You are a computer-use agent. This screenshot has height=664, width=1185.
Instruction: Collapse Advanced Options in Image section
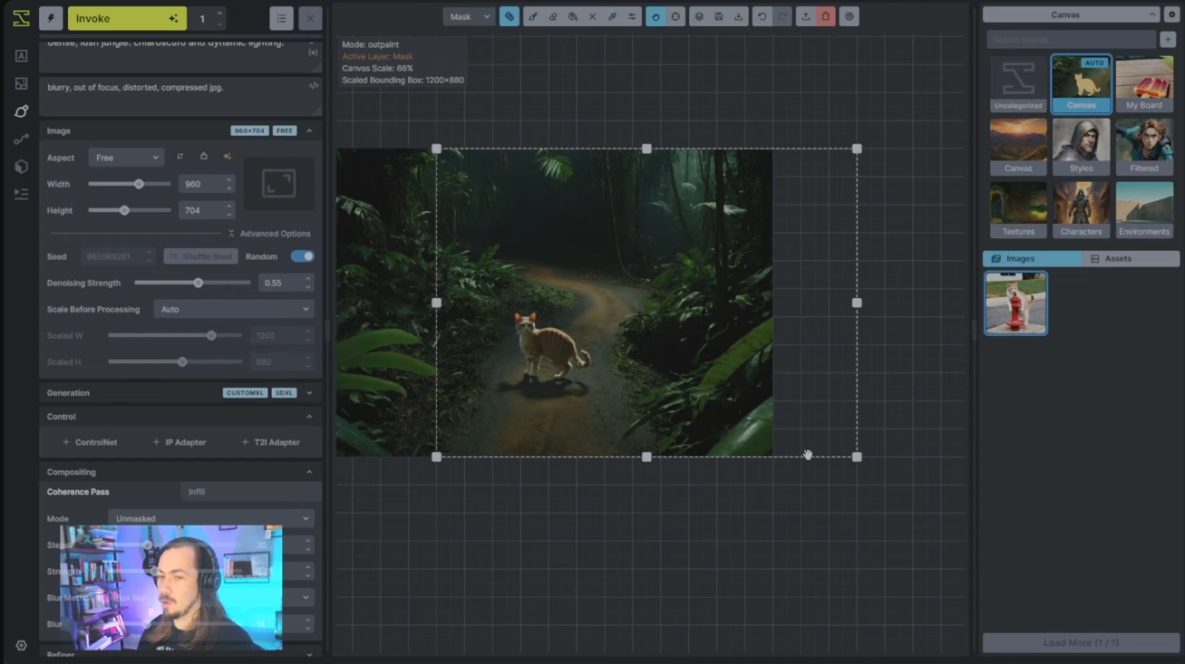pyautogui.click(x=268, y=234)
